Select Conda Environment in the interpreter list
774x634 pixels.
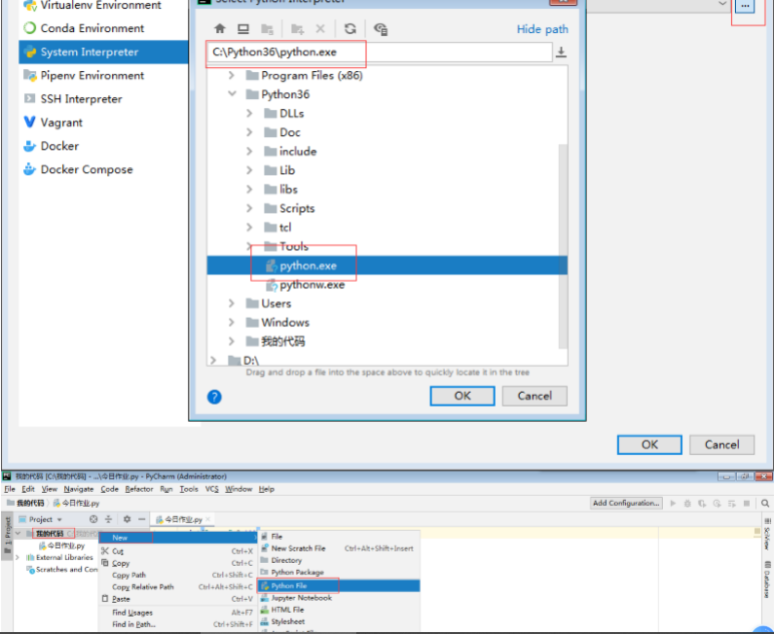point(92,28)
